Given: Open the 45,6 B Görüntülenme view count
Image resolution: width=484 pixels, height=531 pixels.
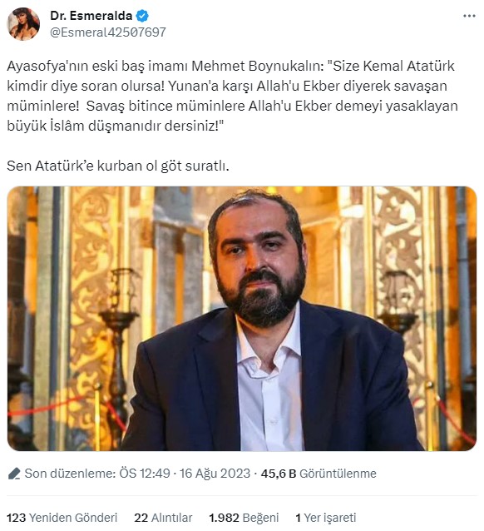Looking at the screenshot, I should click(x=319, y=474).
